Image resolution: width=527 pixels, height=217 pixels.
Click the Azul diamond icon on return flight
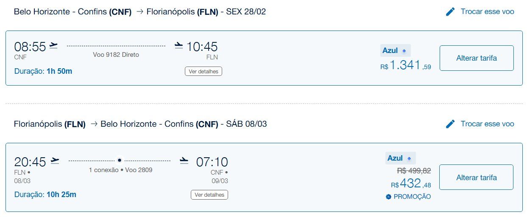coord(409,159)
